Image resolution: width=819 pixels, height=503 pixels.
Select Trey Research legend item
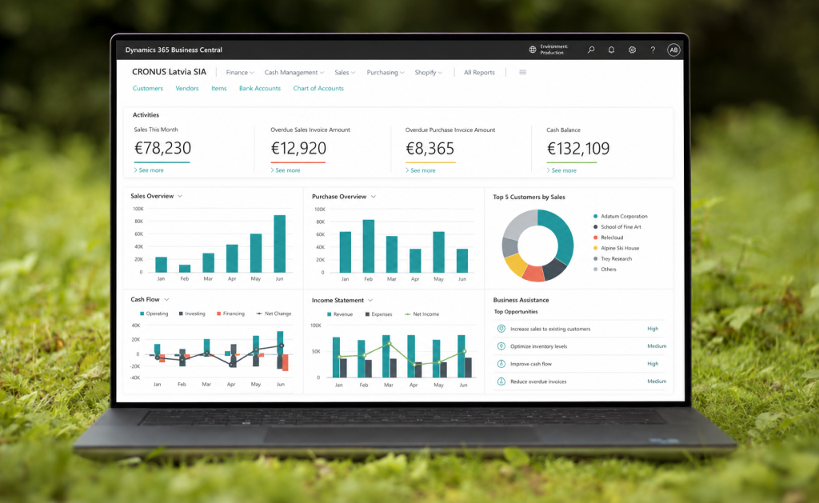613,258
